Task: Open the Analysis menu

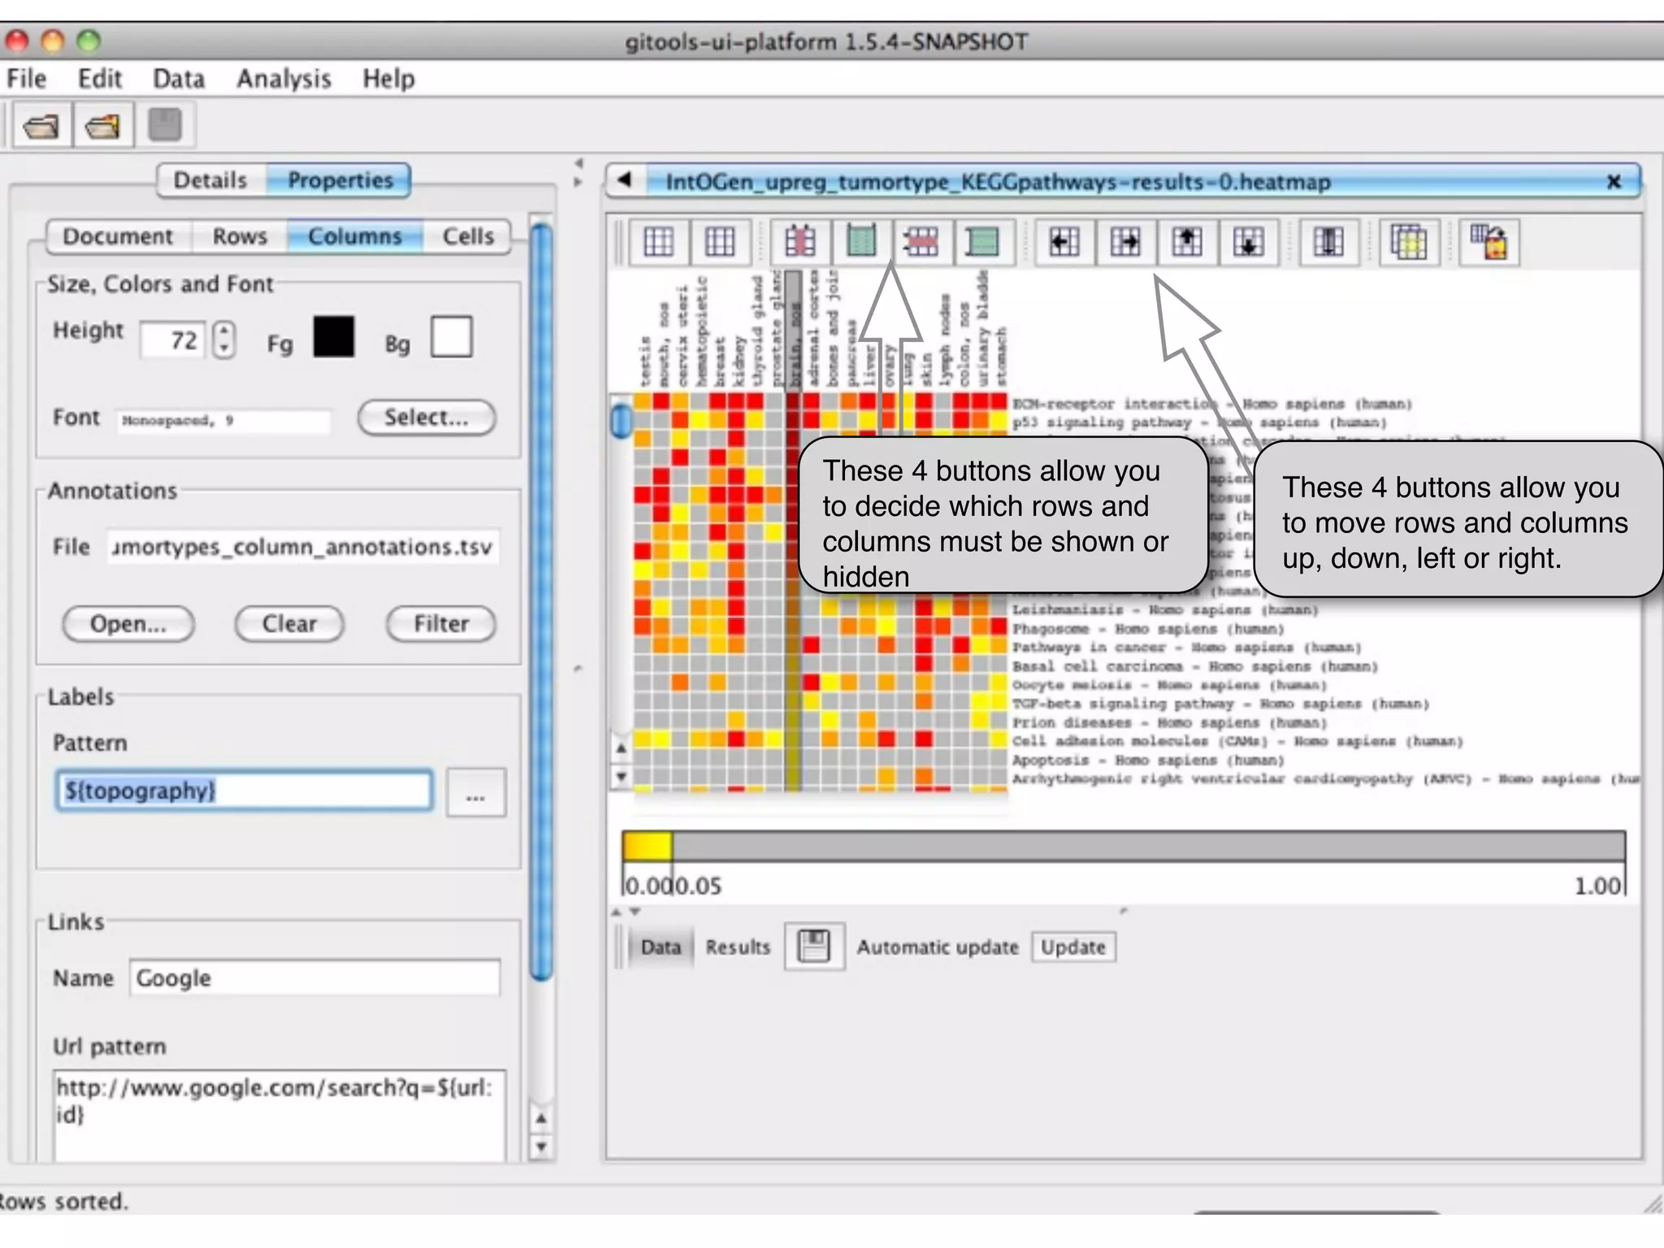Action: (284, 79)
